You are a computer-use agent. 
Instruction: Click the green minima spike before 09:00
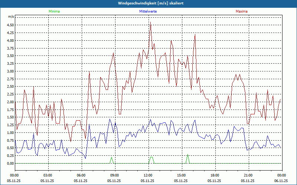pos(112,158)
